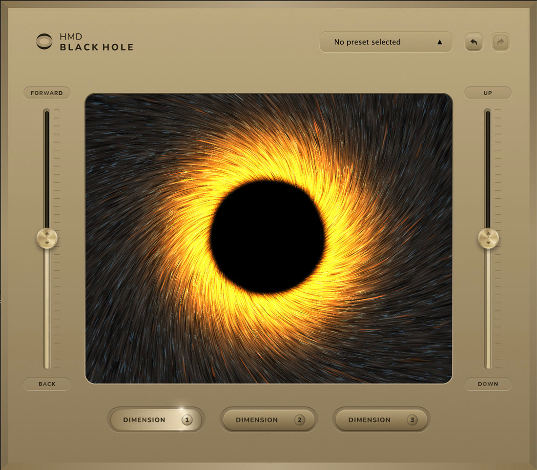Grab the Up/Down slider knob

pos(488,239)
